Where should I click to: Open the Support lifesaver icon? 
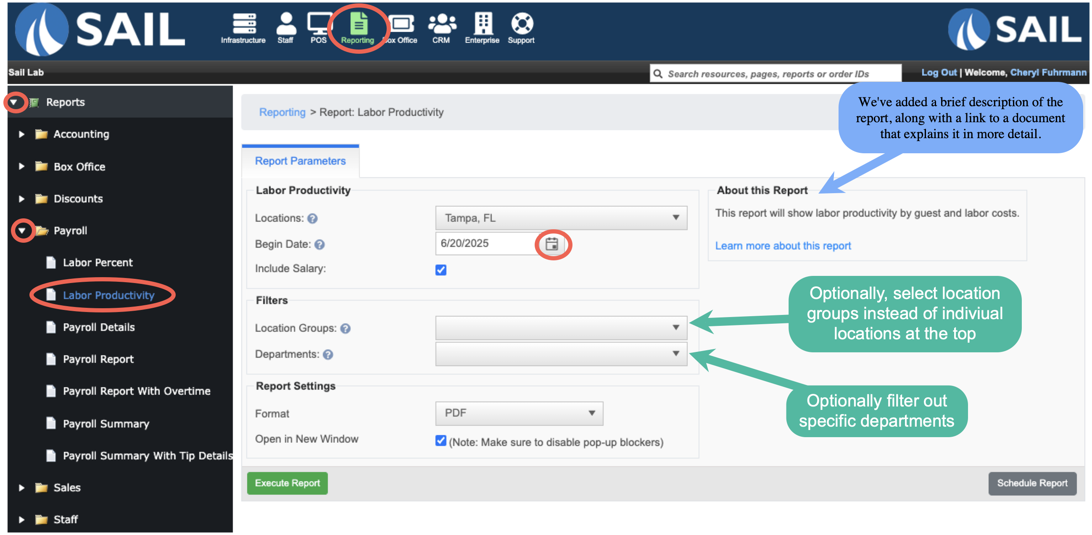point(522,23)
